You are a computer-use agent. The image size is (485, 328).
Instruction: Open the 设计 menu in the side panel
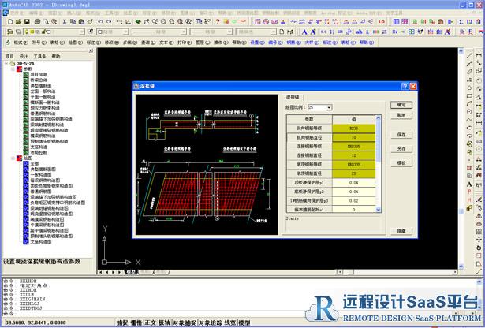[x=24, y=57]
